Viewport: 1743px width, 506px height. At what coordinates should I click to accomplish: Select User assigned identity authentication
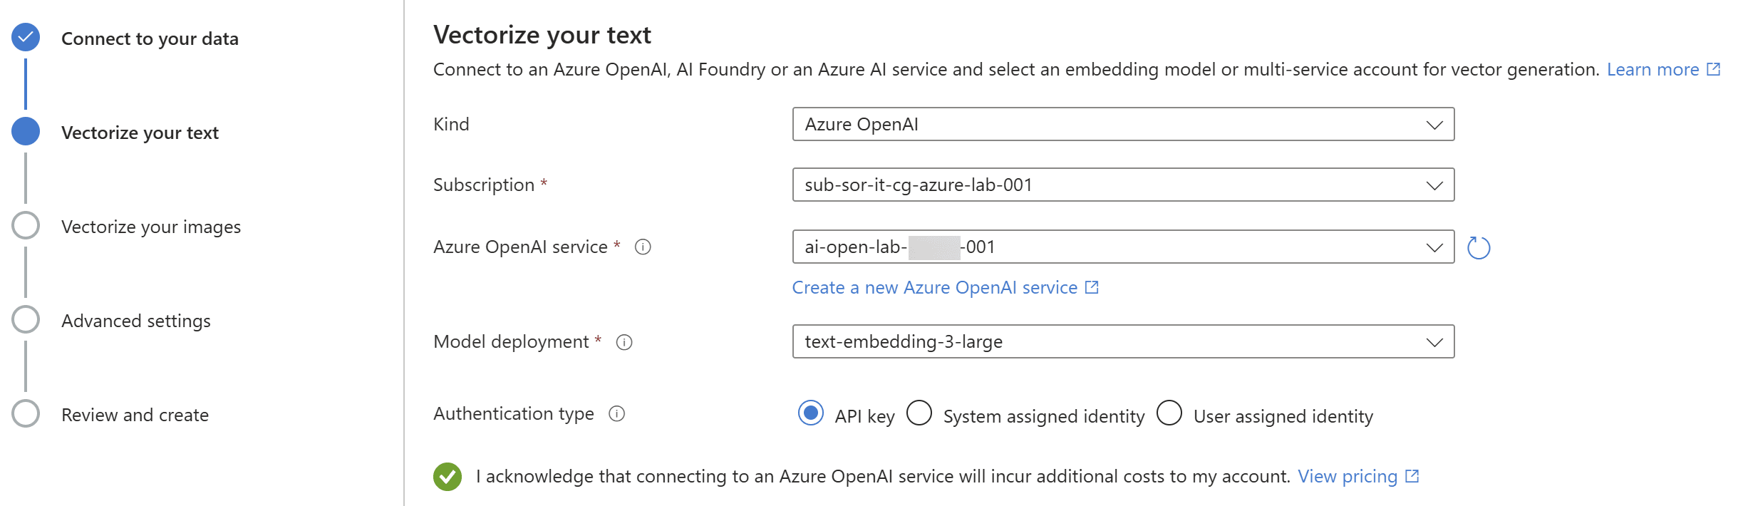coord(1169,413)
